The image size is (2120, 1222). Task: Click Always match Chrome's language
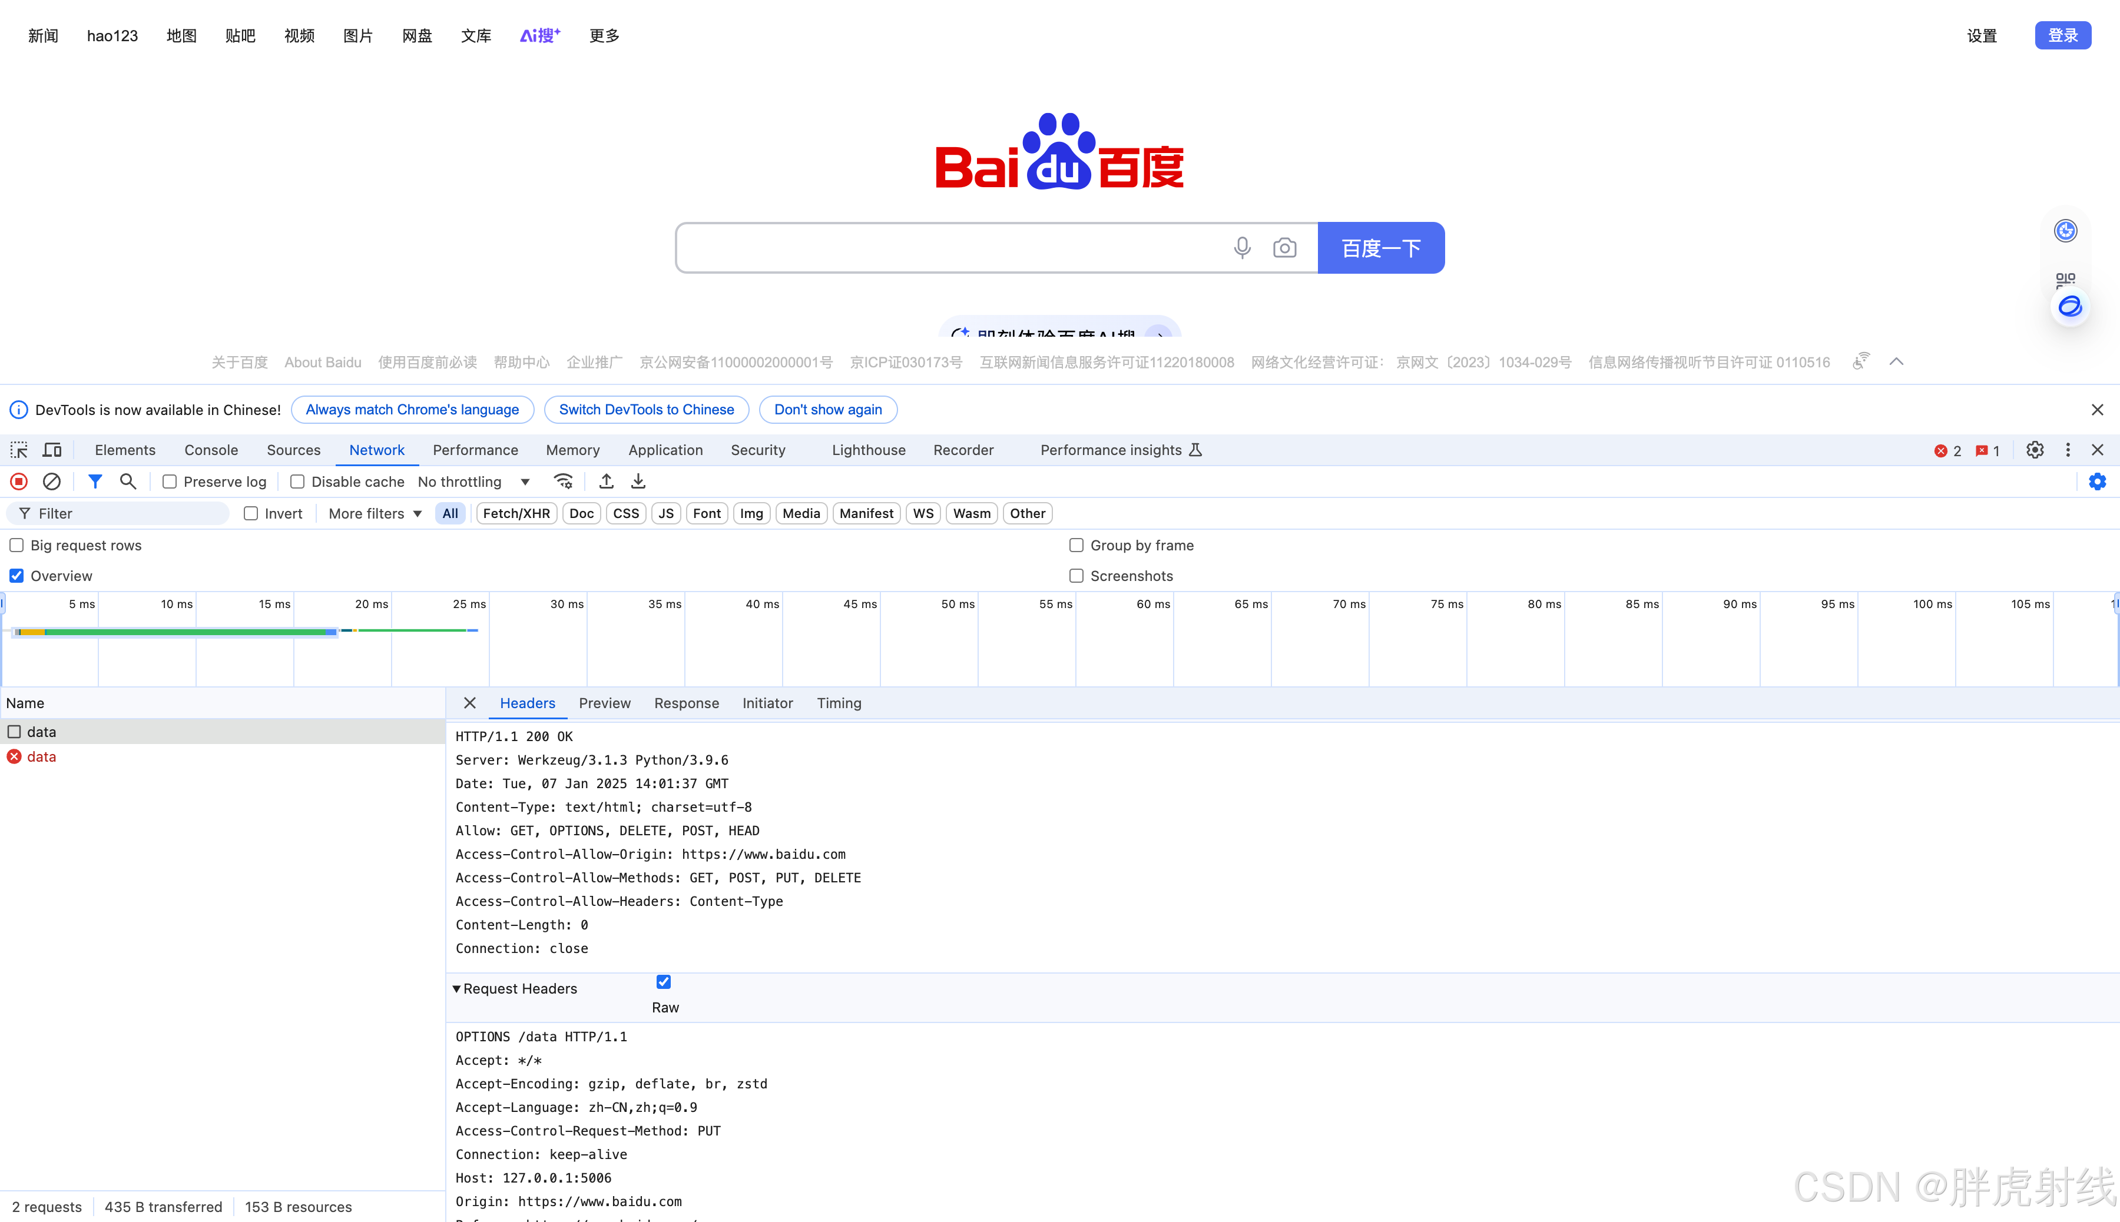(x=412, y=410)
